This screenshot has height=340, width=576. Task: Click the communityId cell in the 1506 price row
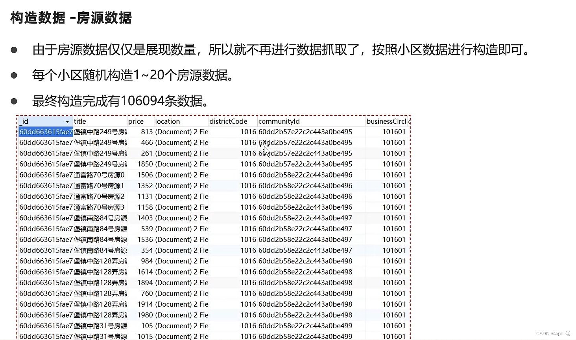311,175
